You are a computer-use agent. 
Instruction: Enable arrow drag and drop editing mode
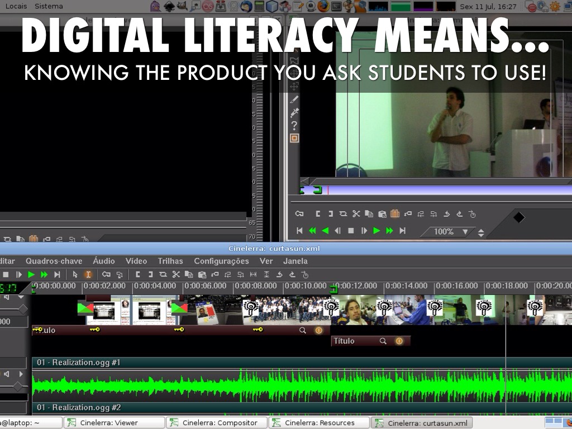(75, 274)
